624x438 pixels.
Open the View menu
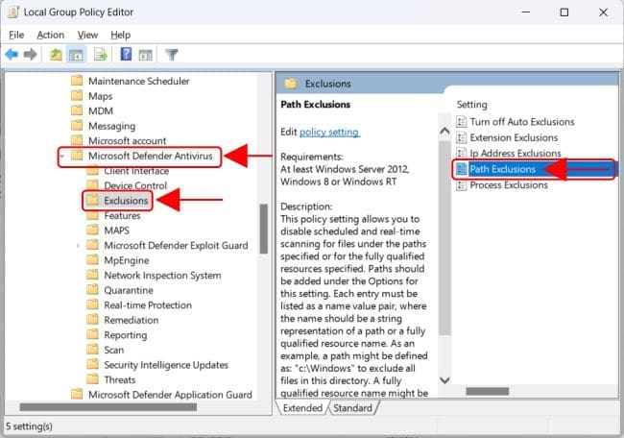coord(87,35)
